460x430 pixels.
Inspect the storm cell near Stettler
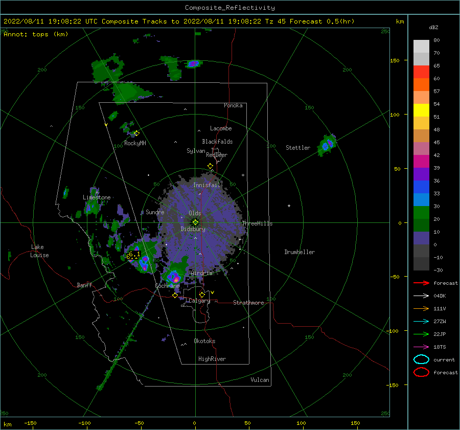[327, 145]
